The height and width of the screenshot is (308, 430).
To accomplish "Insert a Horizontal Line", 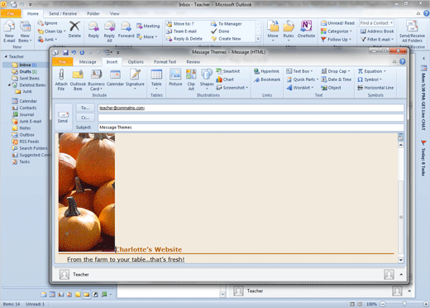I will click(375, 88).
